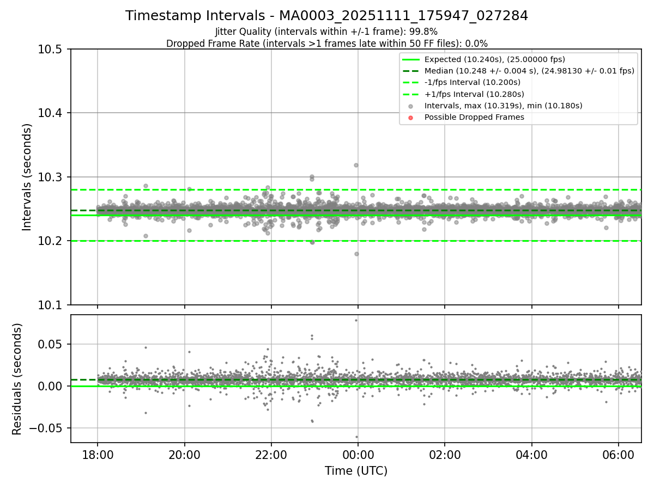Click the 10.4 y-axis tick label

coord(51,113)
